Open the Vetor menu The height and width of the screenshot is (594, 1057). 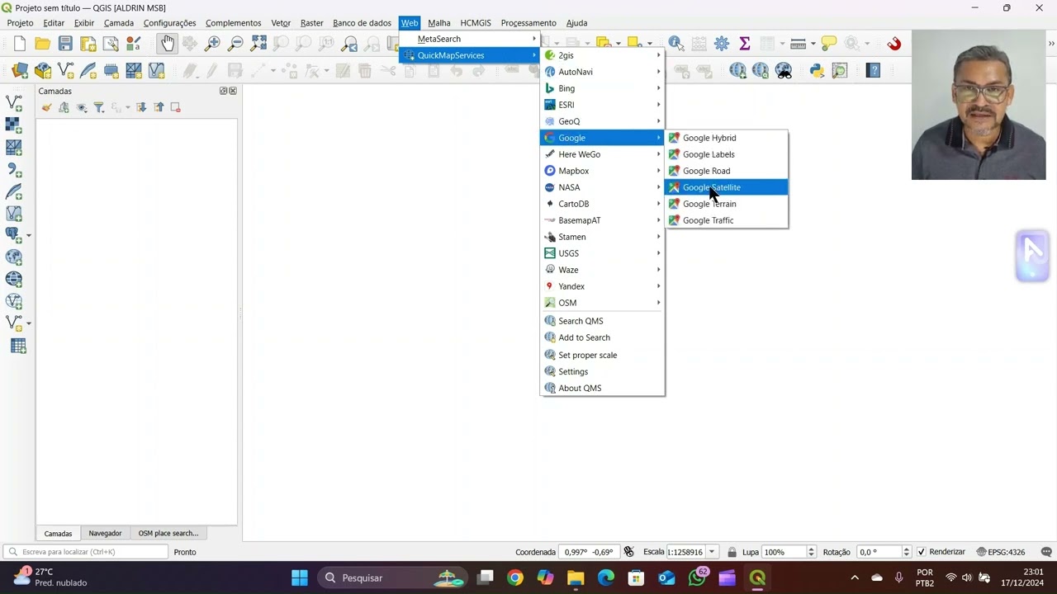coord(281,23)
